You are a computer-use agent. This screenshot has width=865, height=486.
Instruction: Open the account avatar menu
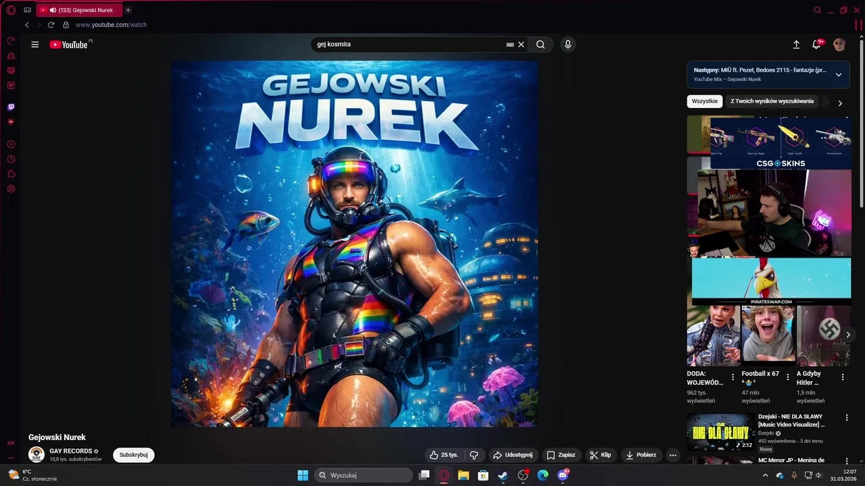click(839, 45)
